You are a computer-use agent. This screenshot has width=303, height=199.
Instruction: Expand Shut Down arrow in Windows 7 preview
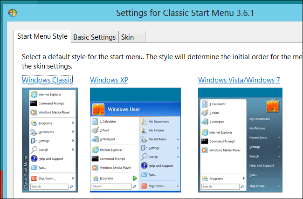[279, 186]
